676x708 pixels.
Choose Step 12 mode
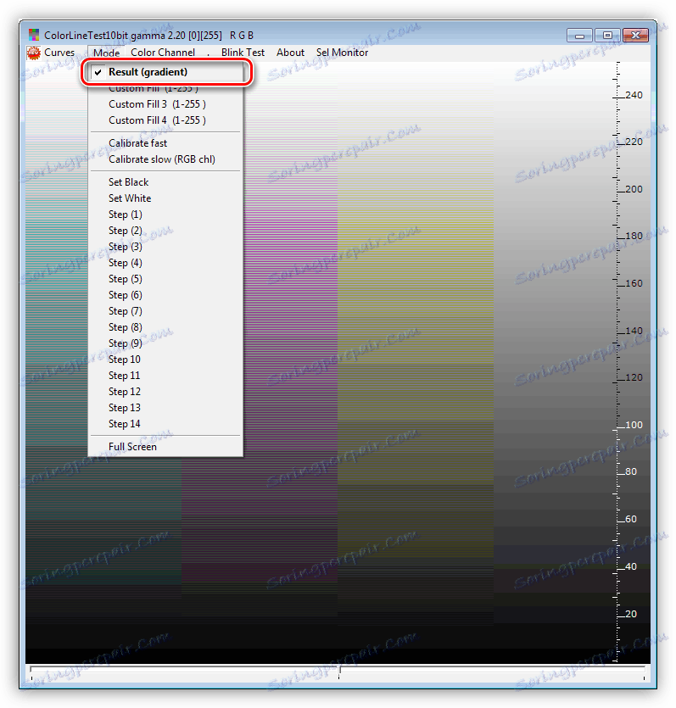[166, 392]
